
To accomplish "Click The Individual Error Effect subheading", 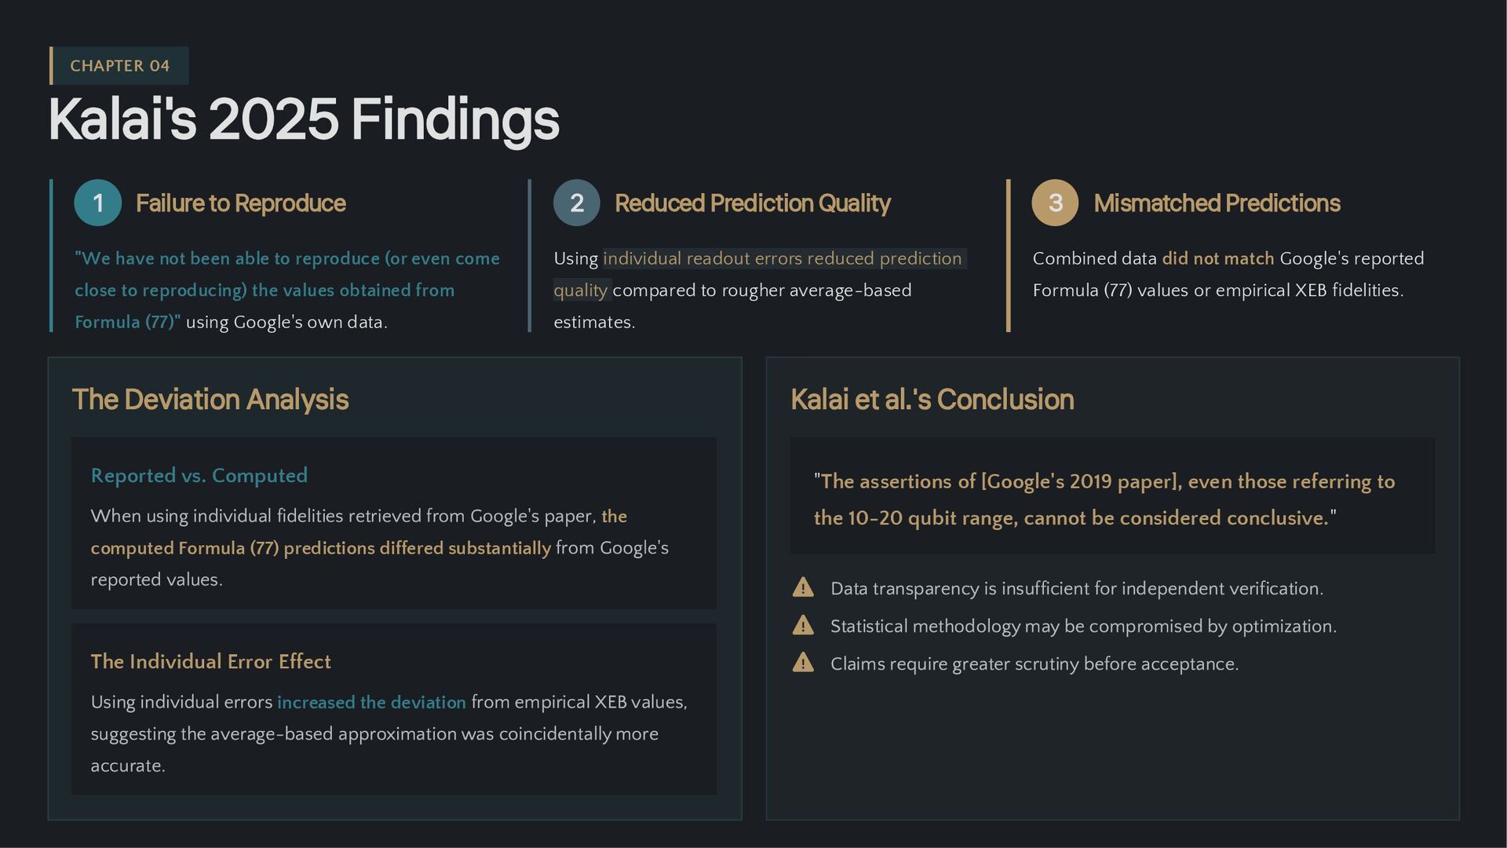I will (210, 662).
